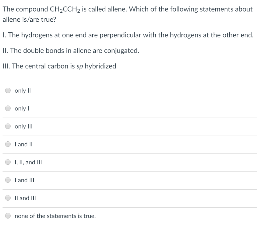This screenshot has height=226, width=257.
Task: Pick the "I and III" answer choice
Action: pyautogui.click(x=7, y=180)
